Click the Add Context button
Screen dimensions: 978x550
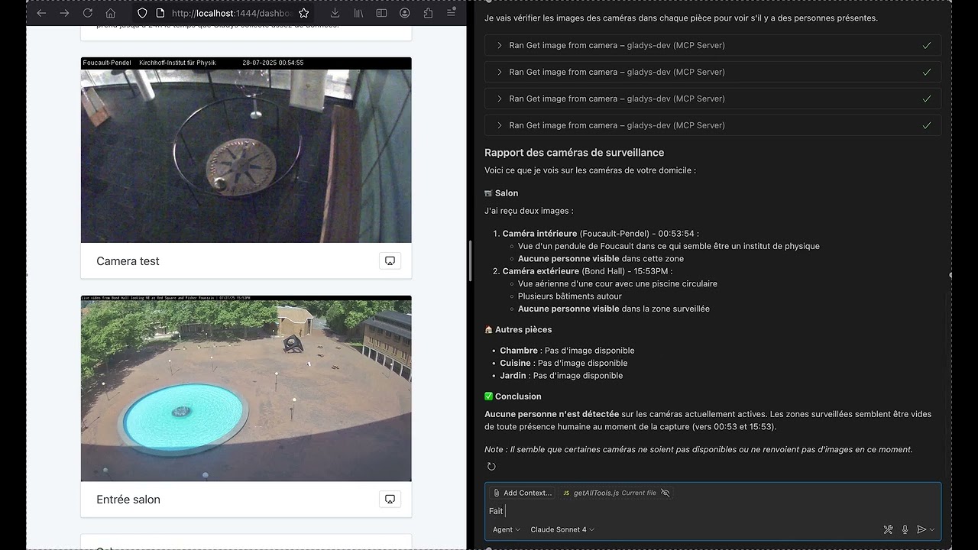click(x=523, y=493)
